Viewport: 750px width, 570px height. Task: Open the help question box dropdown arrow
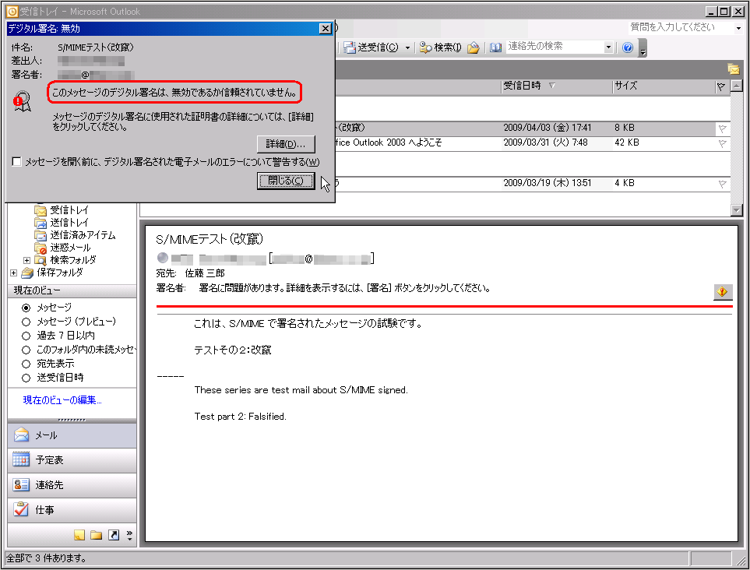pos(738,28)
